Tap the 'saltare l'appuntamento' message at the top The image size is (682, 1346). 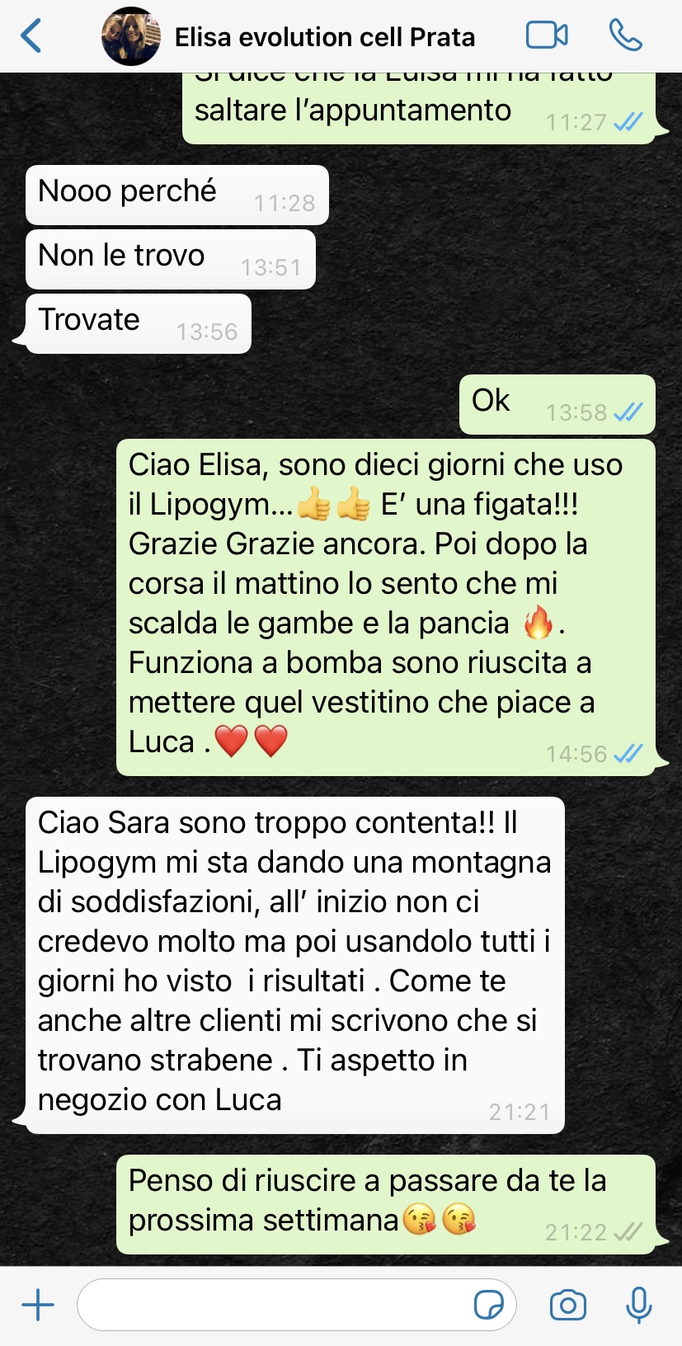[419, 108]
